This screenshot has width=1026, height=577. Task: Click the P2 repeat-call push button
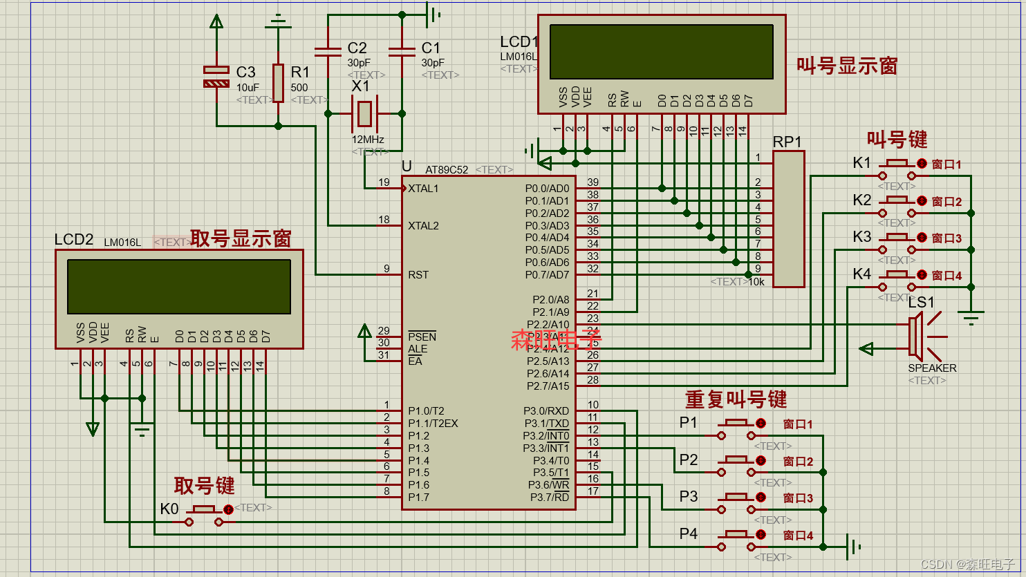pyautogui.click(x=736, y=466)
